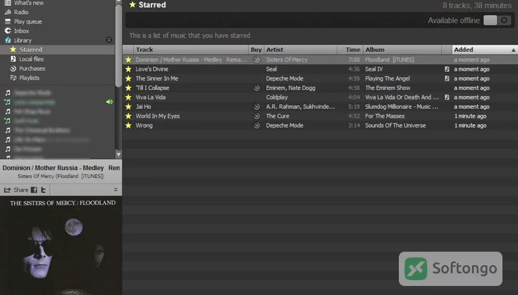518x295 pixels.
Task: Click local file icon on Playing The Angel row
Action: [447, 78]
